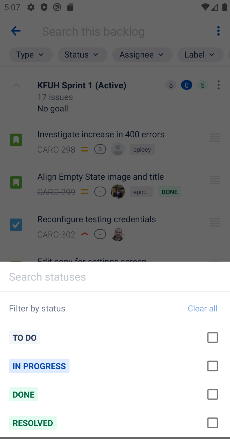Open the top-right overflow menu
The height and width of the screenshot is (439, 230).
[x=218, y=31]
